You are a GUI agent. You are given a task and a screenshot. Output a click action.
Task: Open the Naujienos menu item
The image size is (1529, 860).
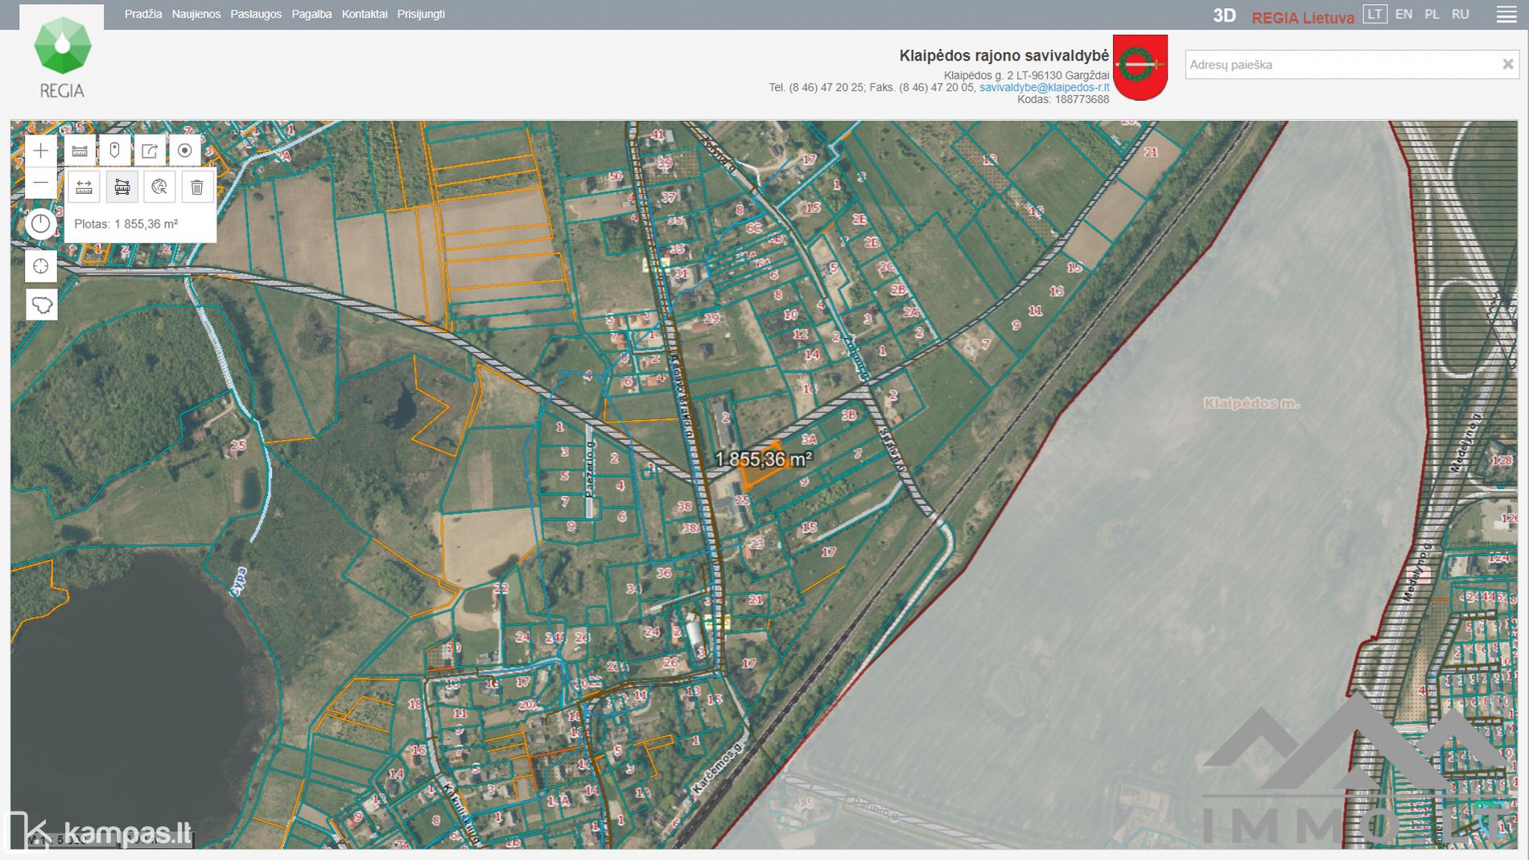(x=196, y=14)
